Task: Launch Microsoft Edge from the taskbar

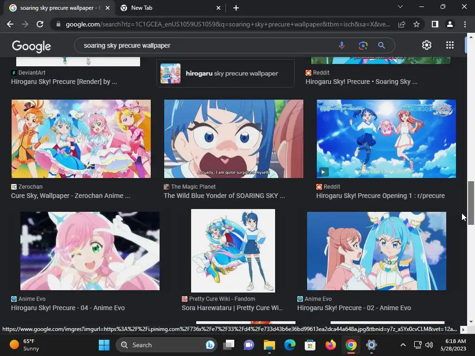Action: [x=289, y=345]
